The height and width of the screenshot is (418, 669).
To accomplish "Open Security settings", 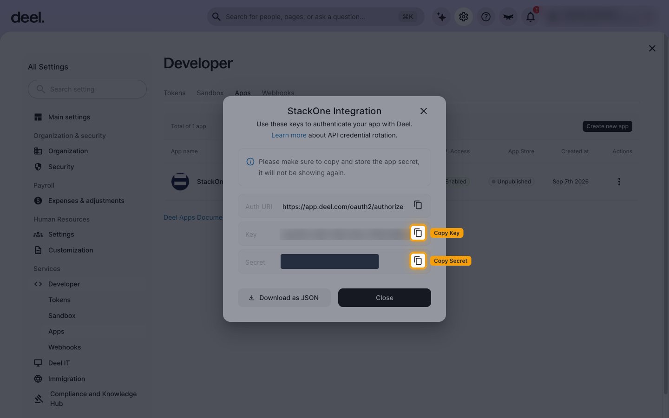I will (x=61, y=167).
